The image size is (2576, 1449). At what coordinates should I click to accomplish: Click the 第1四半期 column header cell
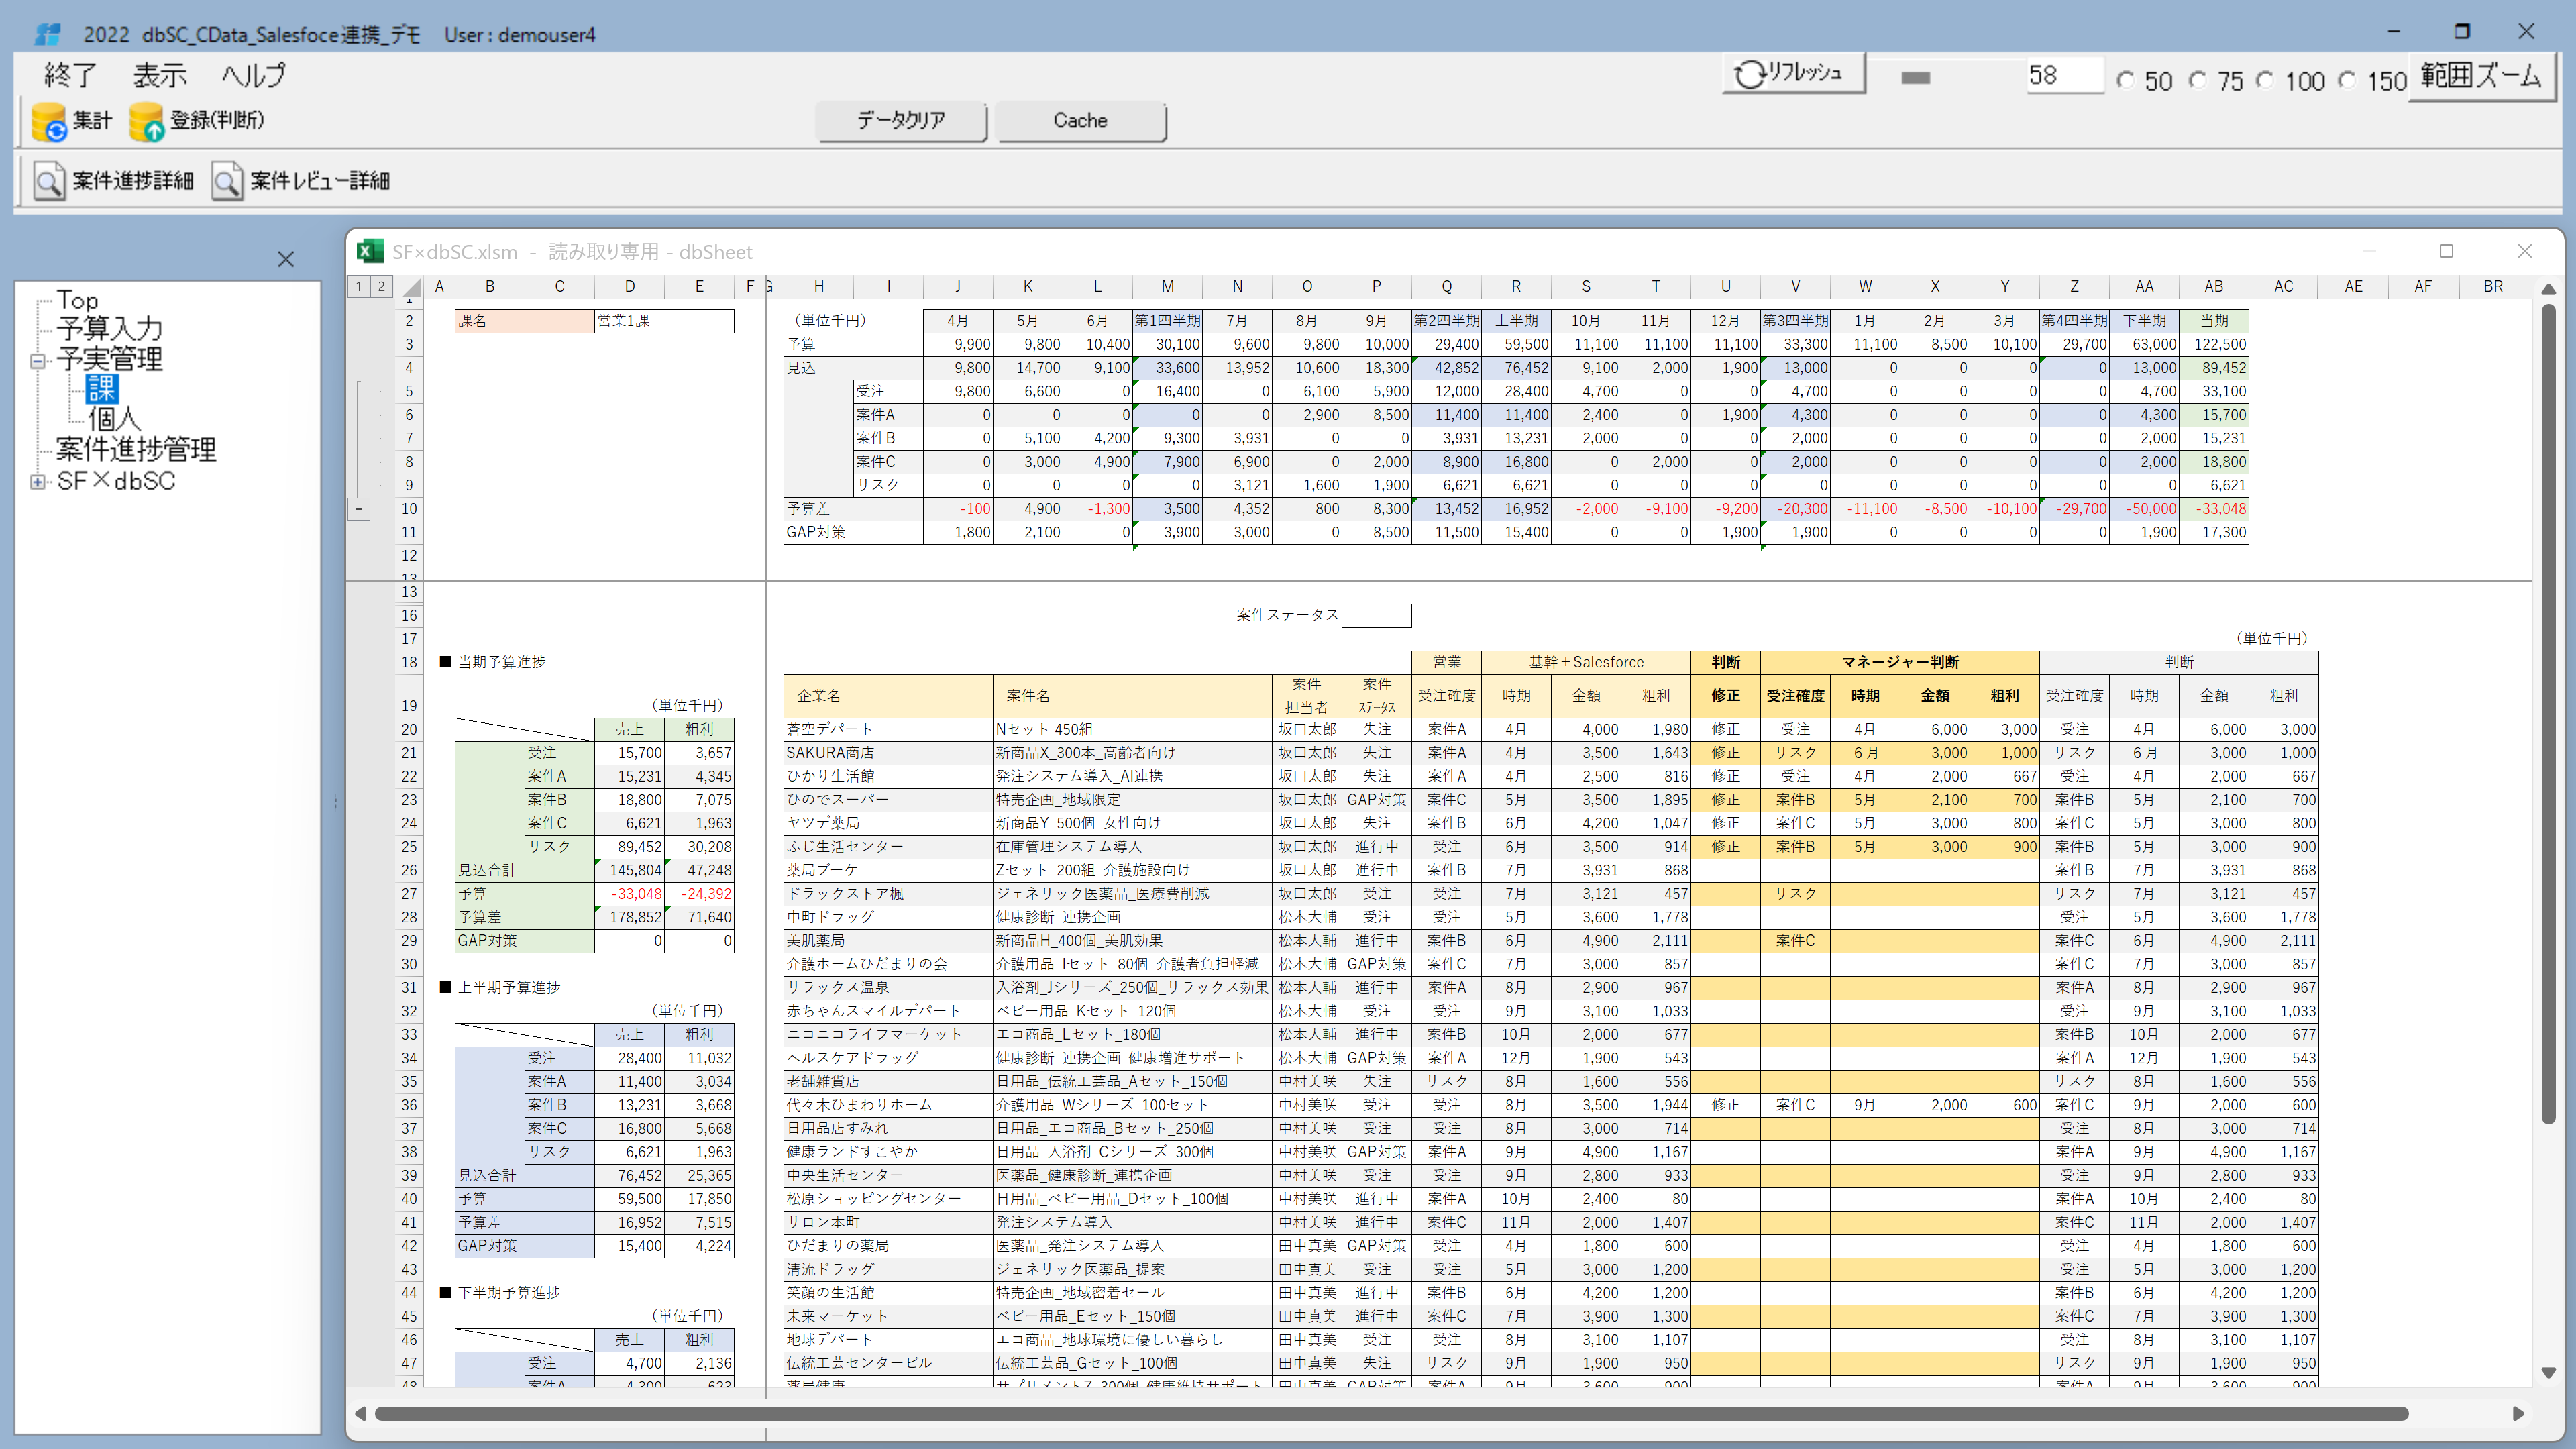coord(1167,321)
